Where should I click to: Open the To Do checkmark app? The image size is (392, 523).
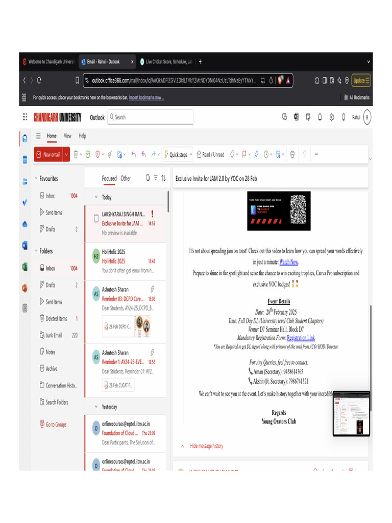[x=24, y=202]
